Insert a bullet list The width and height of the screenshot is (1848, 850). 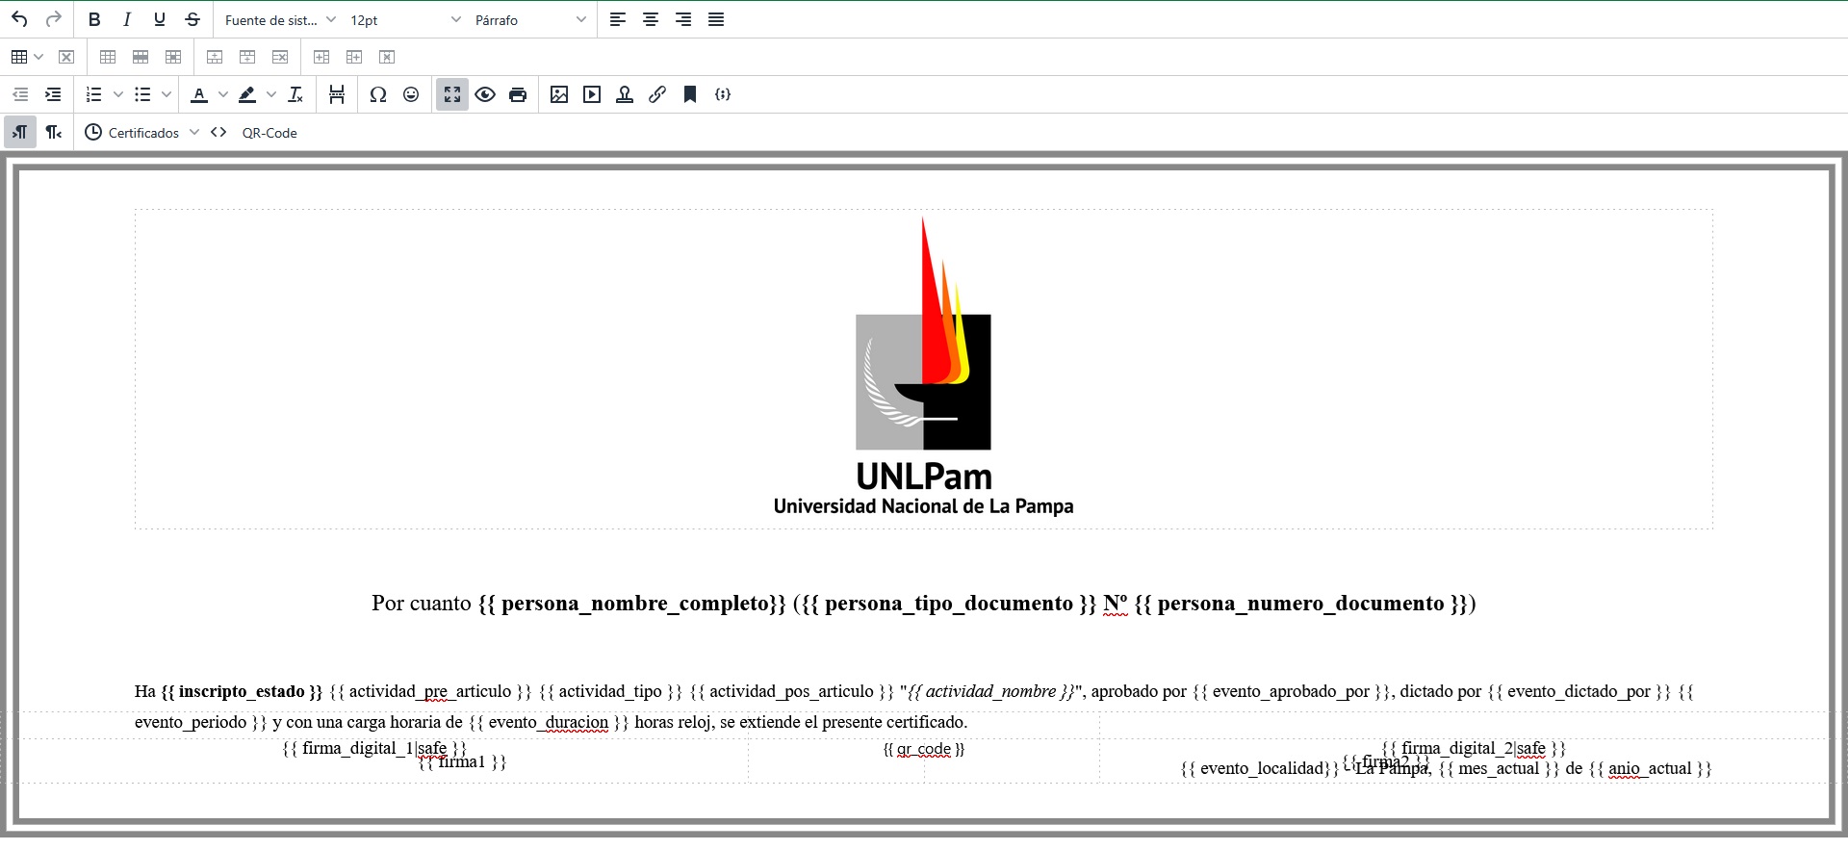pos(142,94)
